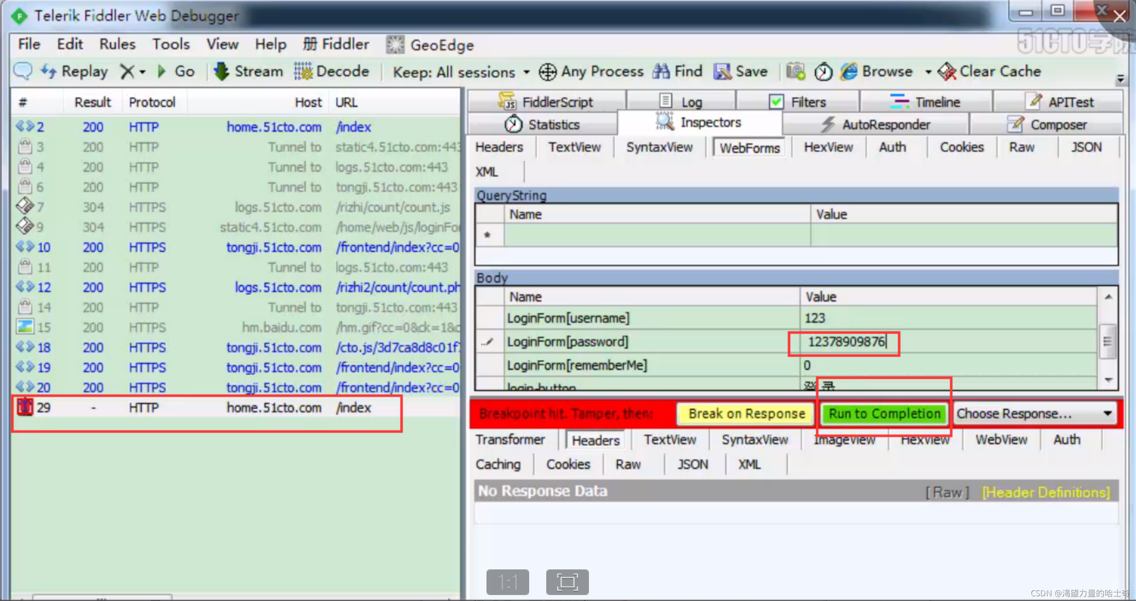Click the Run to Completion button

[x=883, y=414]
